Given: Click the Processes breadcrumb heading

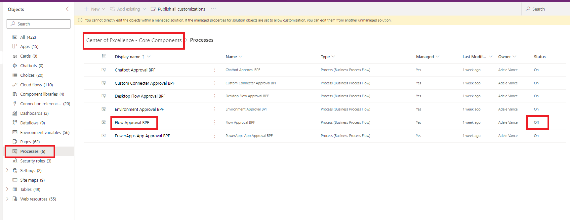Looking at the screenshot, I should point(202,40).
